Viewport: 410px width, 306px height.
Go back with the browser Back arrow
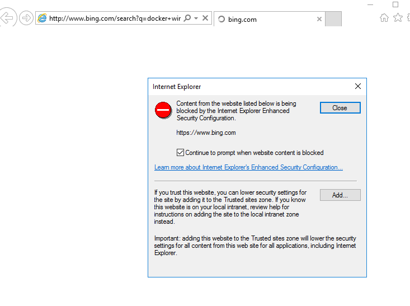7,17
